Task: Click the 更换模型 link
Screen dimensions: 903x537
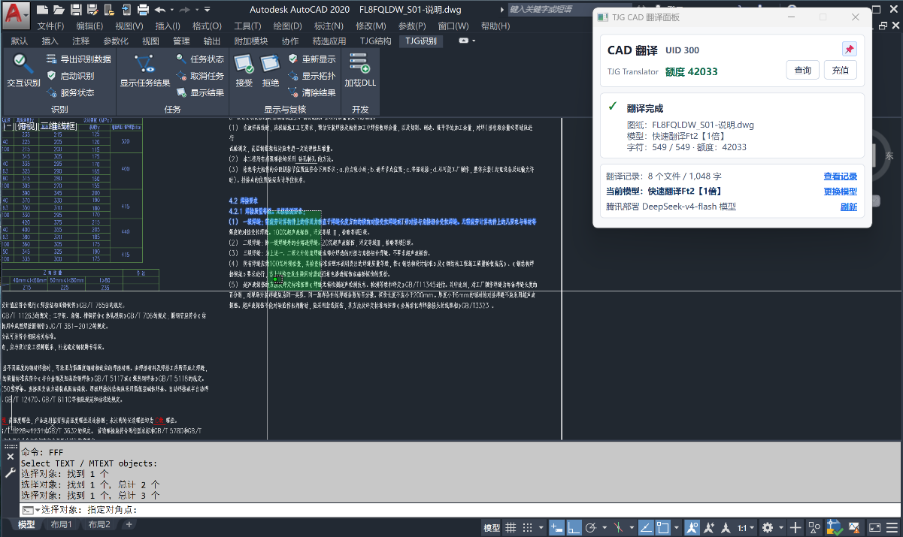Action: pyautogui.click(x=840, y=192)
